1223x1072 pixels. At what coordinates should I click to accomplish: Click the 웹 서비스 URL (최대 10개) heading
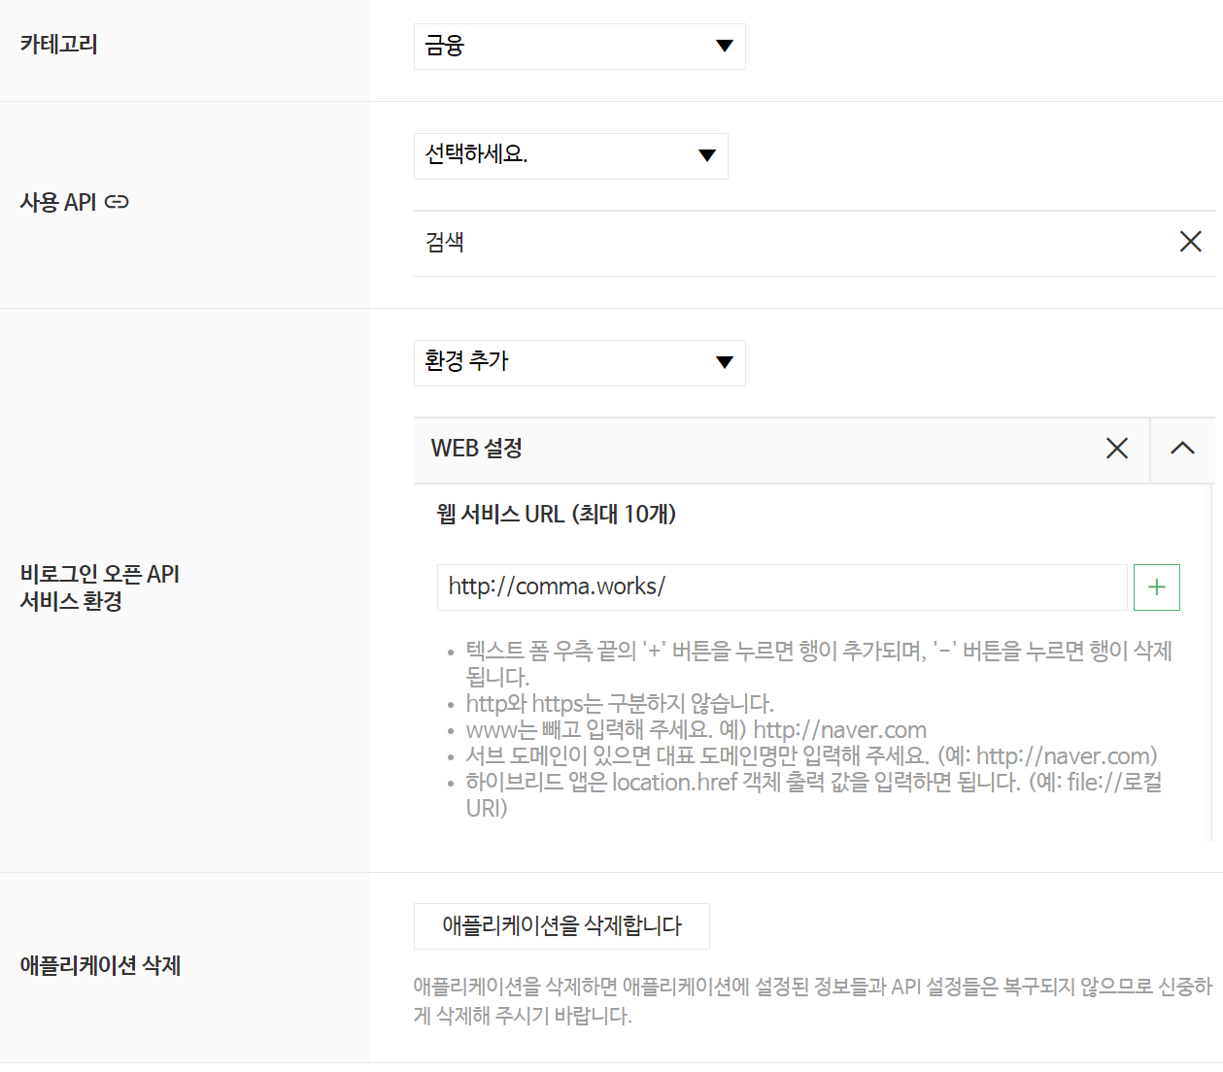click(x=556, y=514)
